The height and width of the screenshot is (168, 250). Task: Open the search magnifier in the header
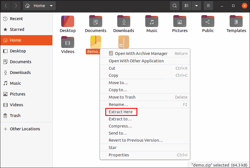pyautogui.click(x=175, y=6)
